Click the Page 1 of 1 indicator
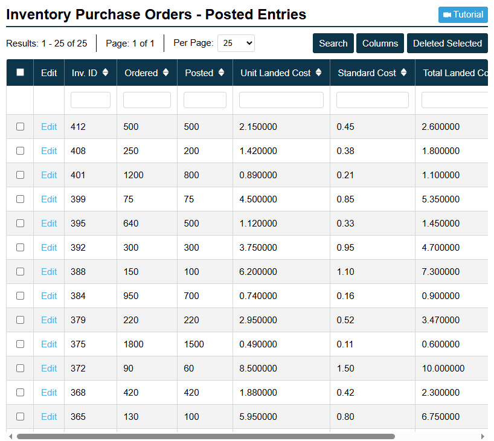This screenshot has height=441, width=494. pyautogui.click(x=130, y=43)
